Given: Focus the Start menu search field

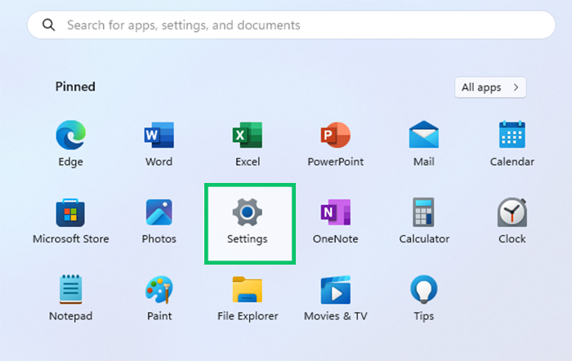Looking at the screenshot, I should click(x=292, y=25).
